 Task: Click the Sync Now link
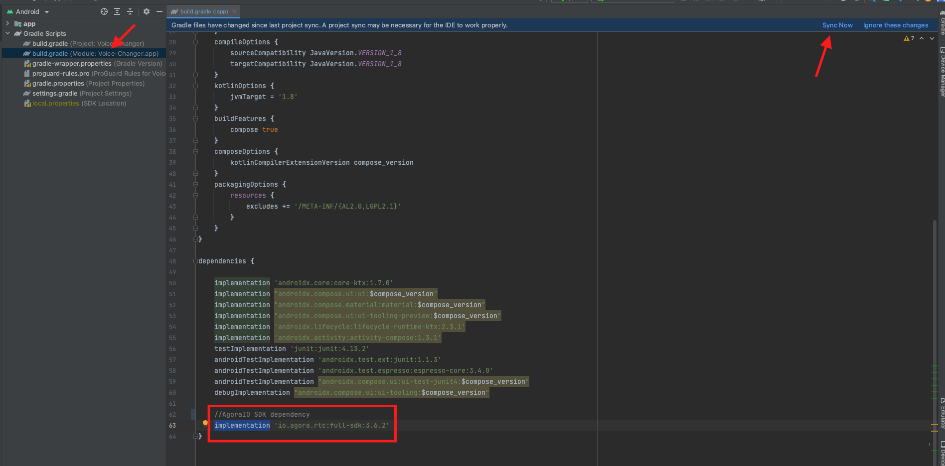tap(837, 25)
